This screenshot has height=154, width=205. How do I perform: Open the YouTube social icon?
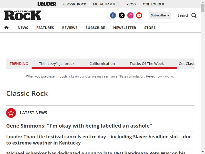pyautogui.click(x=139, y=15)
